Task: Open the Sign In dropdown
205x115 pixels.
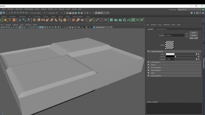Action: [x=102, y=13]
